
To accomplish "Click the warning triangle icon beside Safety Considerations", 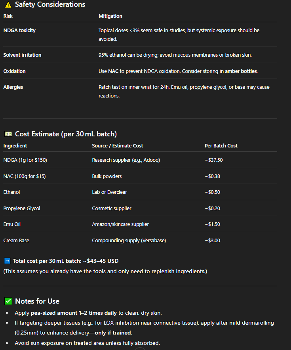I will tap(8, 5).
